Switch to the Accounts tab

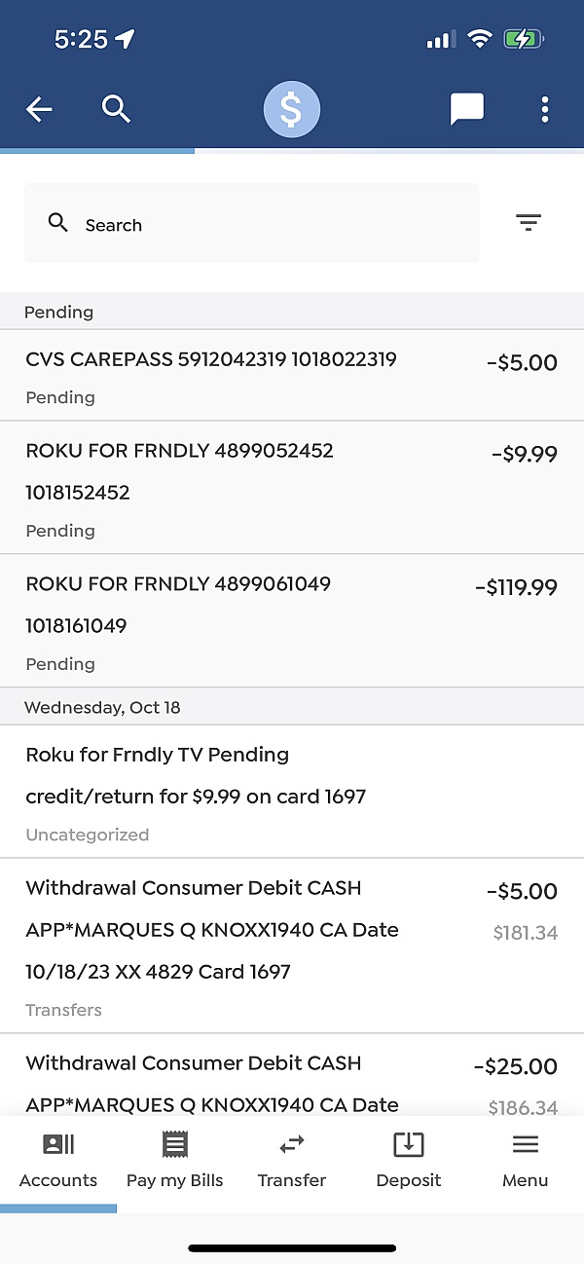(58, 1162)
